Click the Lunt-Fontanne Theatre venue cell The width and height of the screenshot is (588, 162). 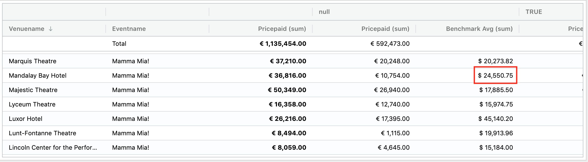(x=42, y=133)
